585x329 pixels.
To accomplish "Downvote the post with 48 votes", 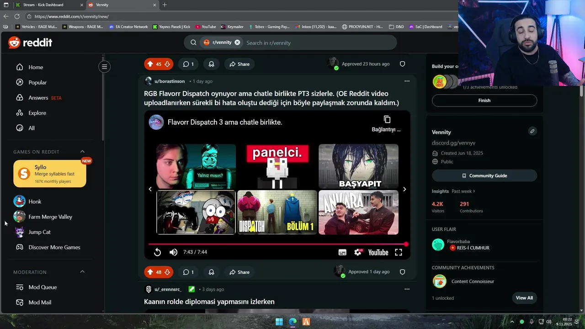I will coord(167,272).
